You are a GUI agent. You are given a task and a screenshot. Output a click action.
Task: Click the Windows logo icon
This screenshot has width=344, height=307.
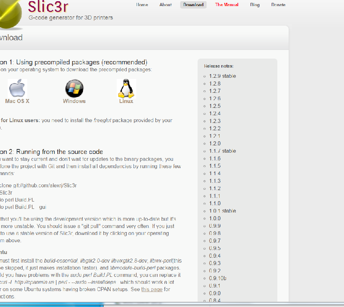pyautogui.click(x=74, y=88)
